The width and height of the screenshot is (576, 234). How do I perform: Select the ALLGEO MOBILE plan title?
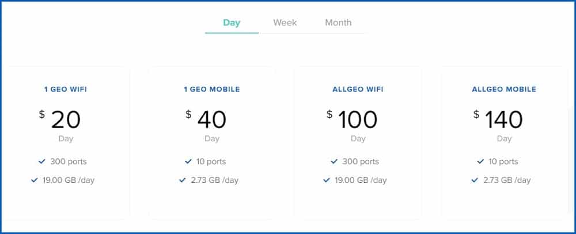tap(504, 90)
